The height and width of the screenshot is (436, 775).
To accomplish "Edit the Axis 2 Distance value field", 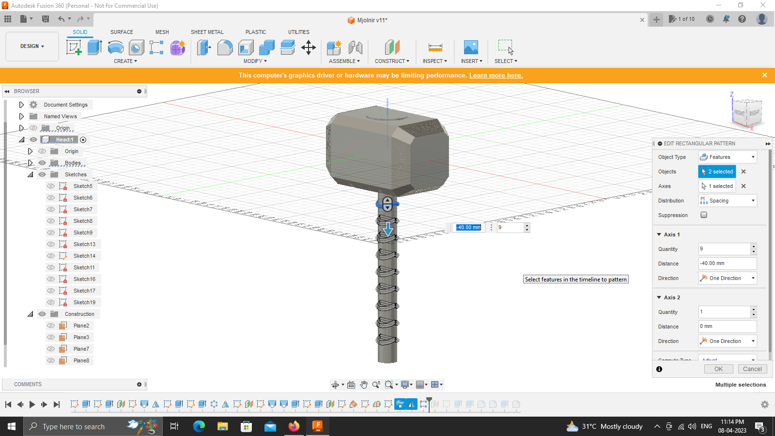I will click(727, 326).
